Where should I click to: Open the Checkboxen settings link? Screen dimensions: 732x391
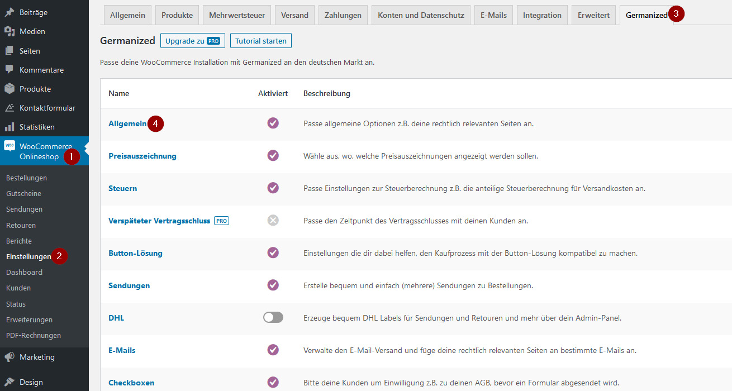(131, 383)
